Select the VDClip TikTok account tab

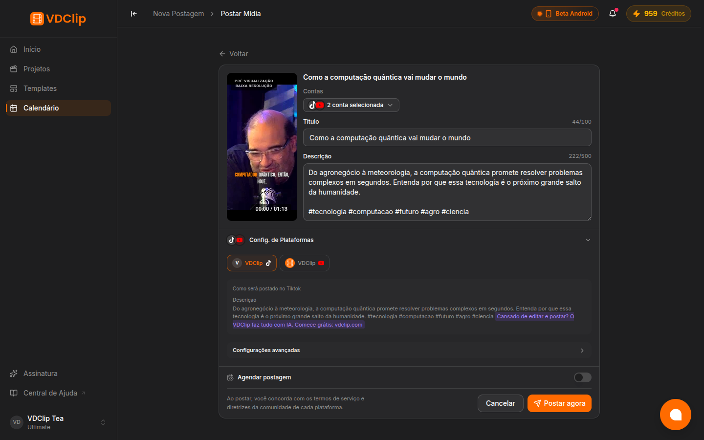point(252,263)
